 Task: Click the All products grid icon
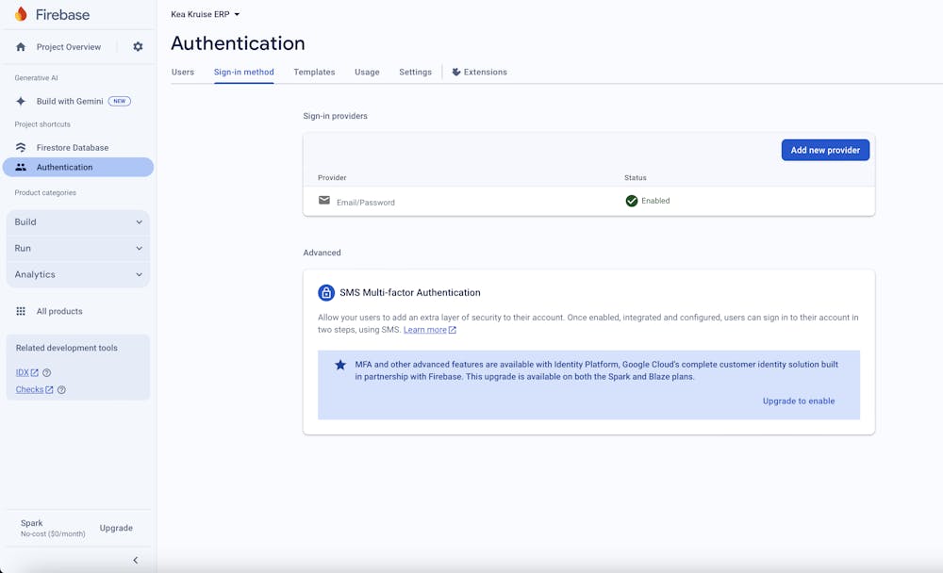point(21,311)
